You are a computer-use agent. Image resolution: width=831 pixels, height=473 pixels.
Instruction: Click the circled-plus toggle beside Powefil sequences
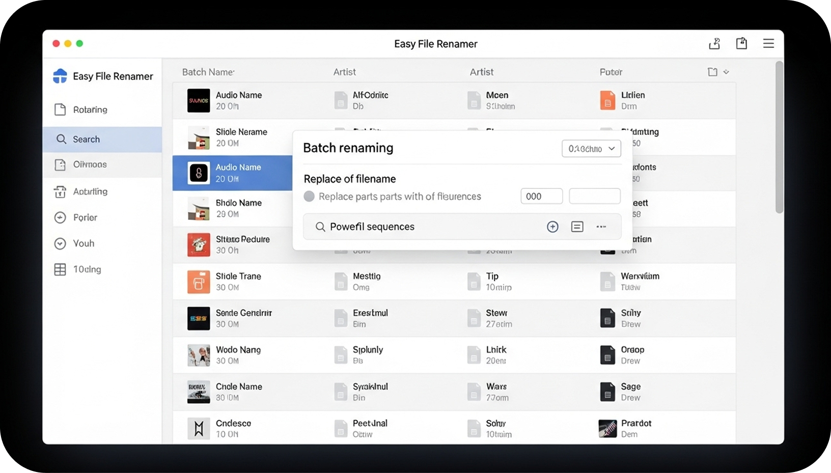click(552, 227)
